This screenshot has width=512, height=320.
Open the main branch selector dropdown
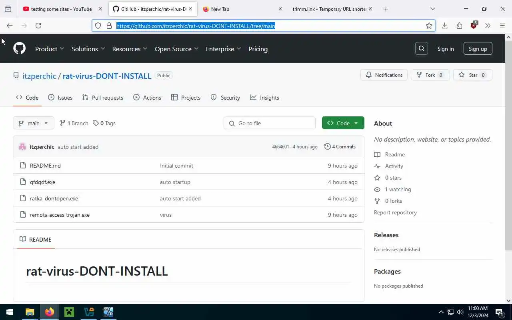(x=34, y=123)
